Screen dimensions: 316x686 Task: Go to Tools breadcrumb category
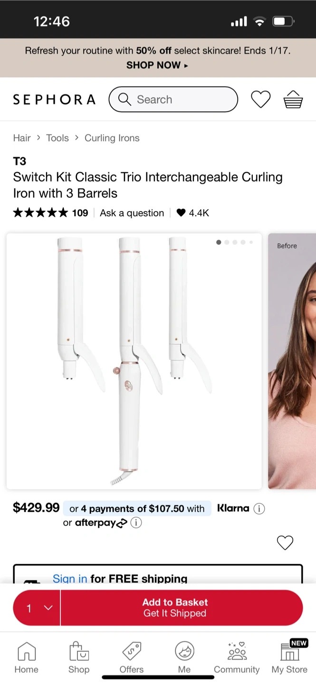[57, 138]
